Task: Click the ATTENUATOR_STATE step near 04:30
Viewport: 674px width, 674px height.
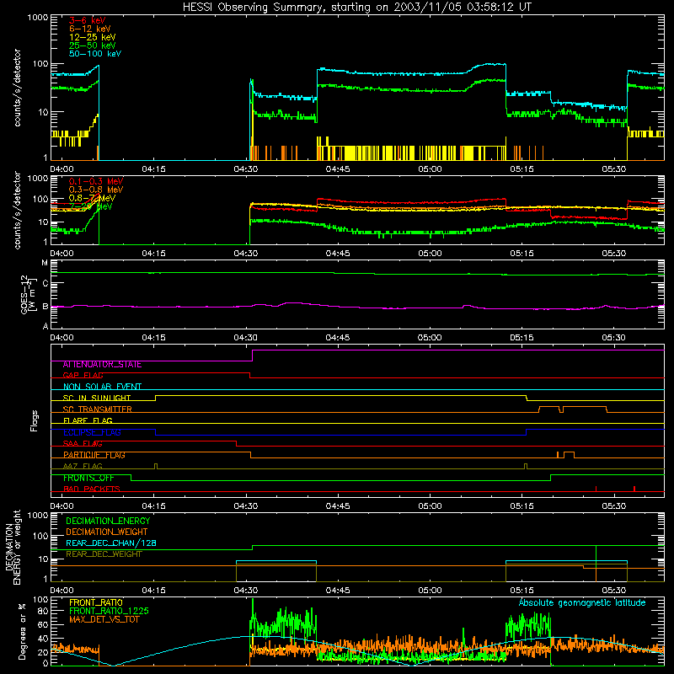Action: click(x=252, y=356)
